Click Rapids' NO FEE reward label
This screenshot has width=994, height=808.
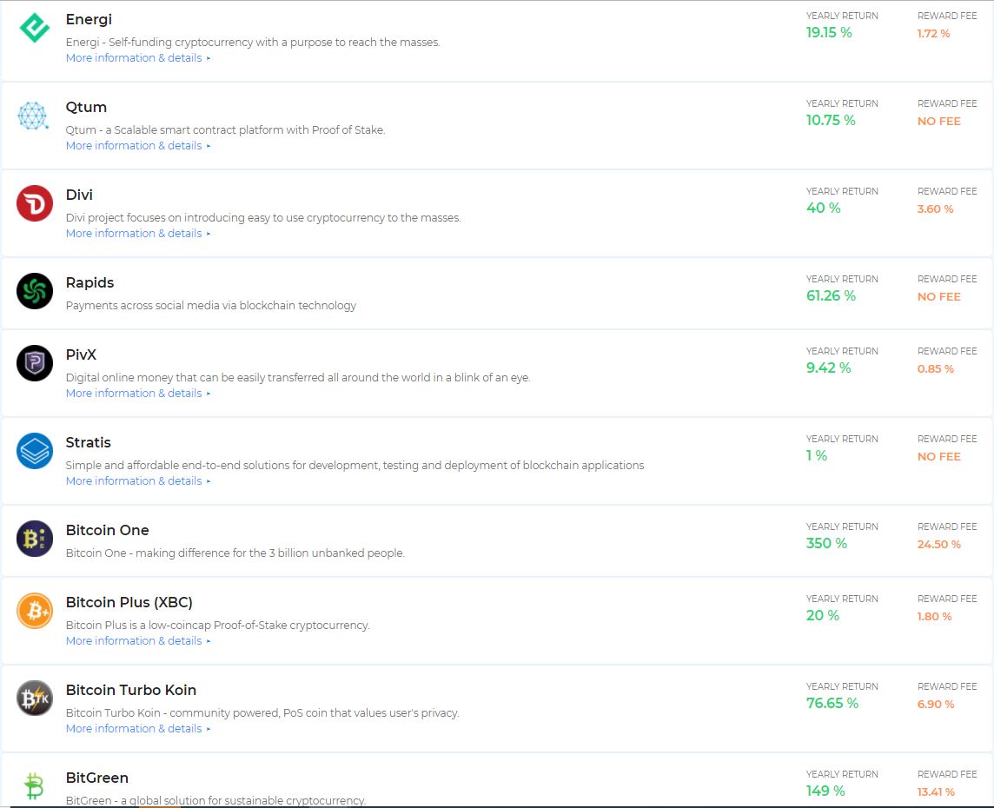tap(939, 296)
